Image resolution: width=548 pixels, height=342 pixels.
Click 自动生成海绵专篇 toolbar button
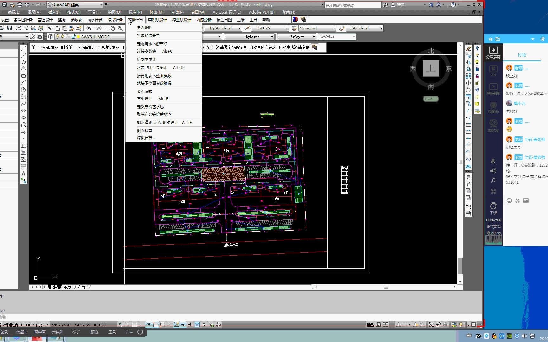pos(294,47)
